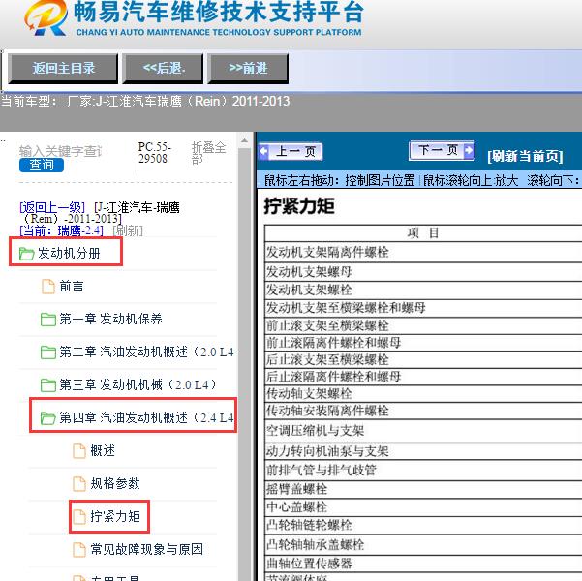Click the 刷新 link beside current model
The height and width of the screenshot is (581, 582).
pos(128,230)
